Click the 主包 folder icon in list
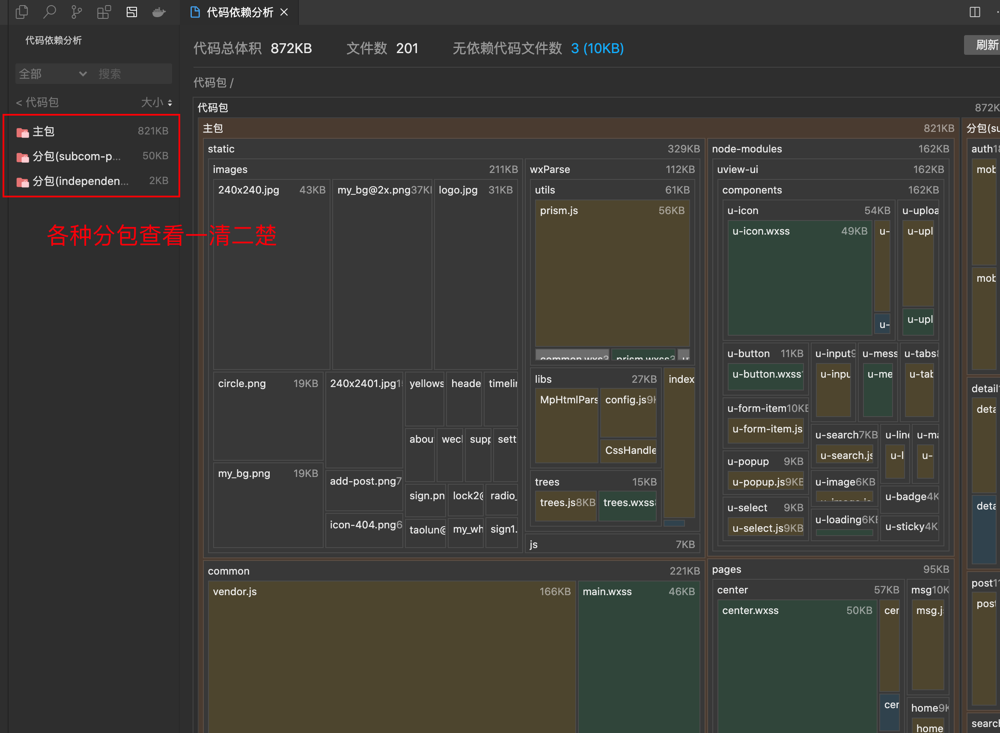 tap(22, 132)
